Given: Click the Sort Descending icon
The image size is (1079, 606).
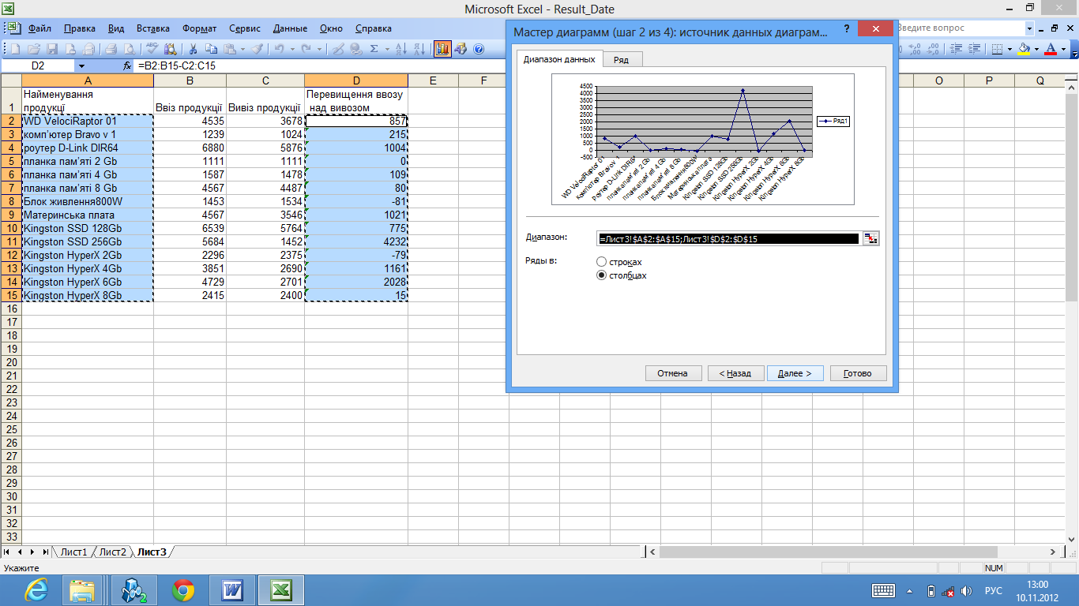Looking at the screenshot, I should point(419,49).
